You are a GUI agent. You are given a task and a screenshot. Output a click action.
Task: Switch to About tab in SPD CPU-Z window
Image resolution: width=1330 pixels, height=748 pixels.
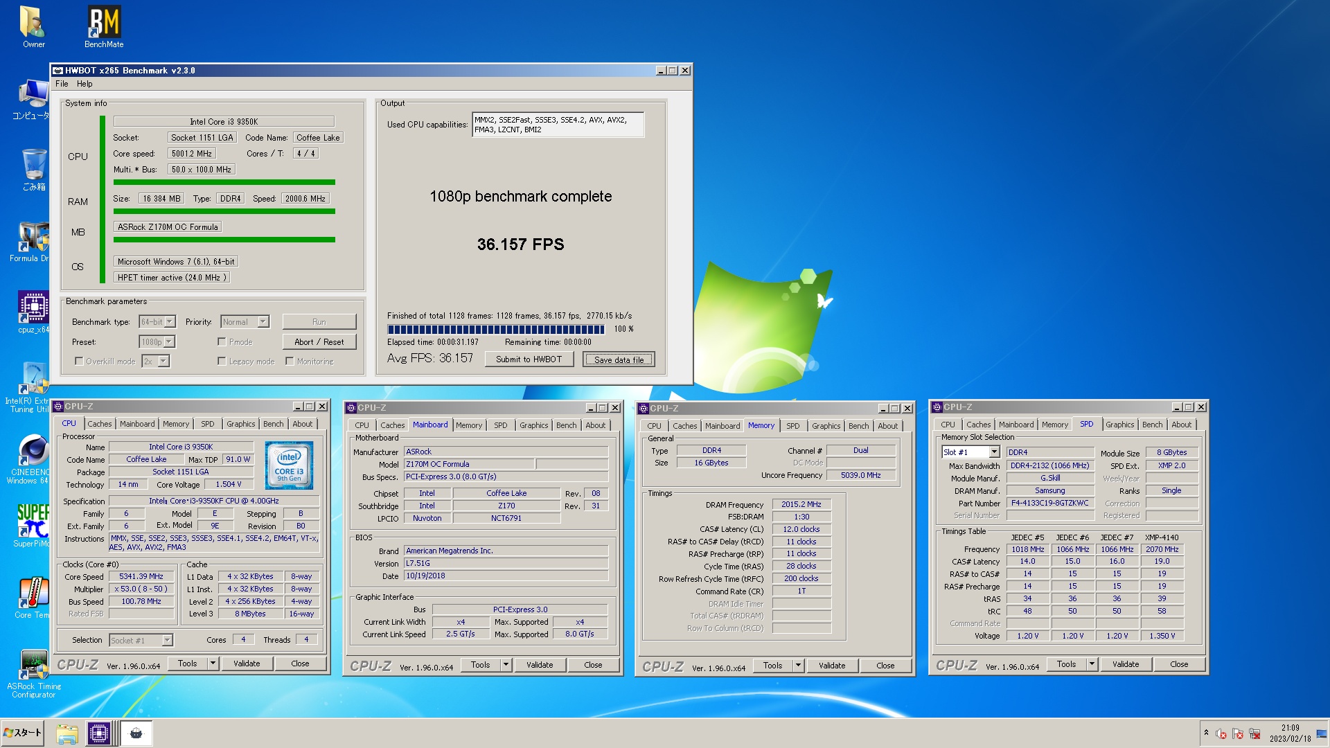pyautogui.click(x=1181, y=425)
